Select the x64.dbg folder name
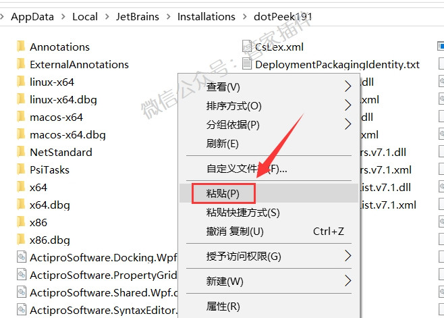The width and height of the screenshot is (444, 318). tap(50, 205)
